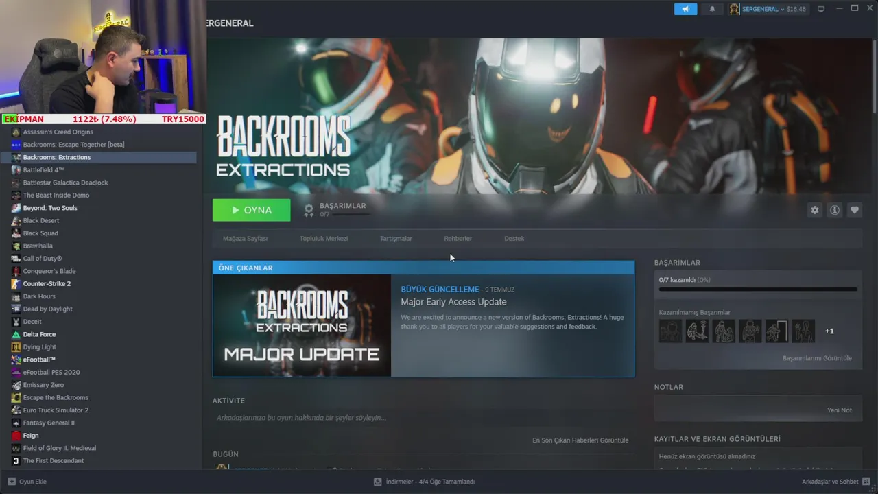878x494 pixels.
Task: Click the green OYNA play button
Action: tap(252, 210)
